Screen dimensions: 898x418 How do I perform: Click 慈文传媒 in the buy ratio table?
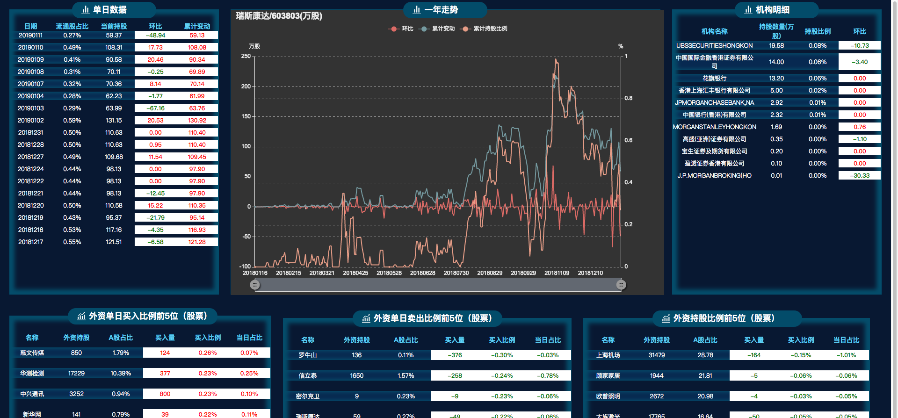(32, 353)
